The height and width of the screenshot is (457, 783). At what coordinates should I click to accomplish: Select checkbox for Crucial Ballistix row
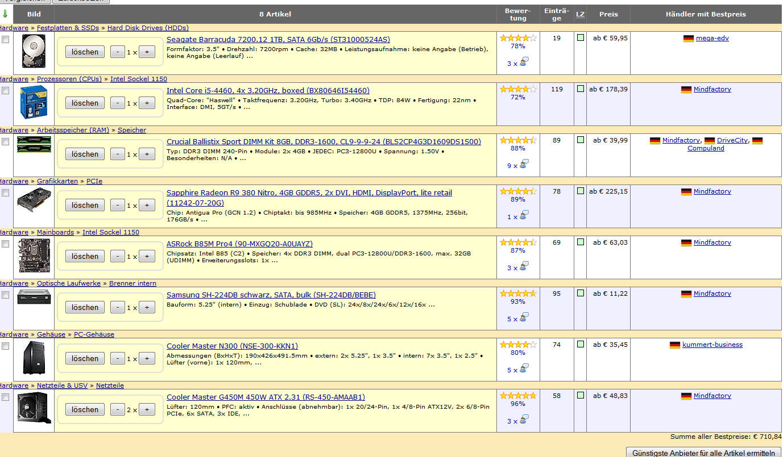6,141
